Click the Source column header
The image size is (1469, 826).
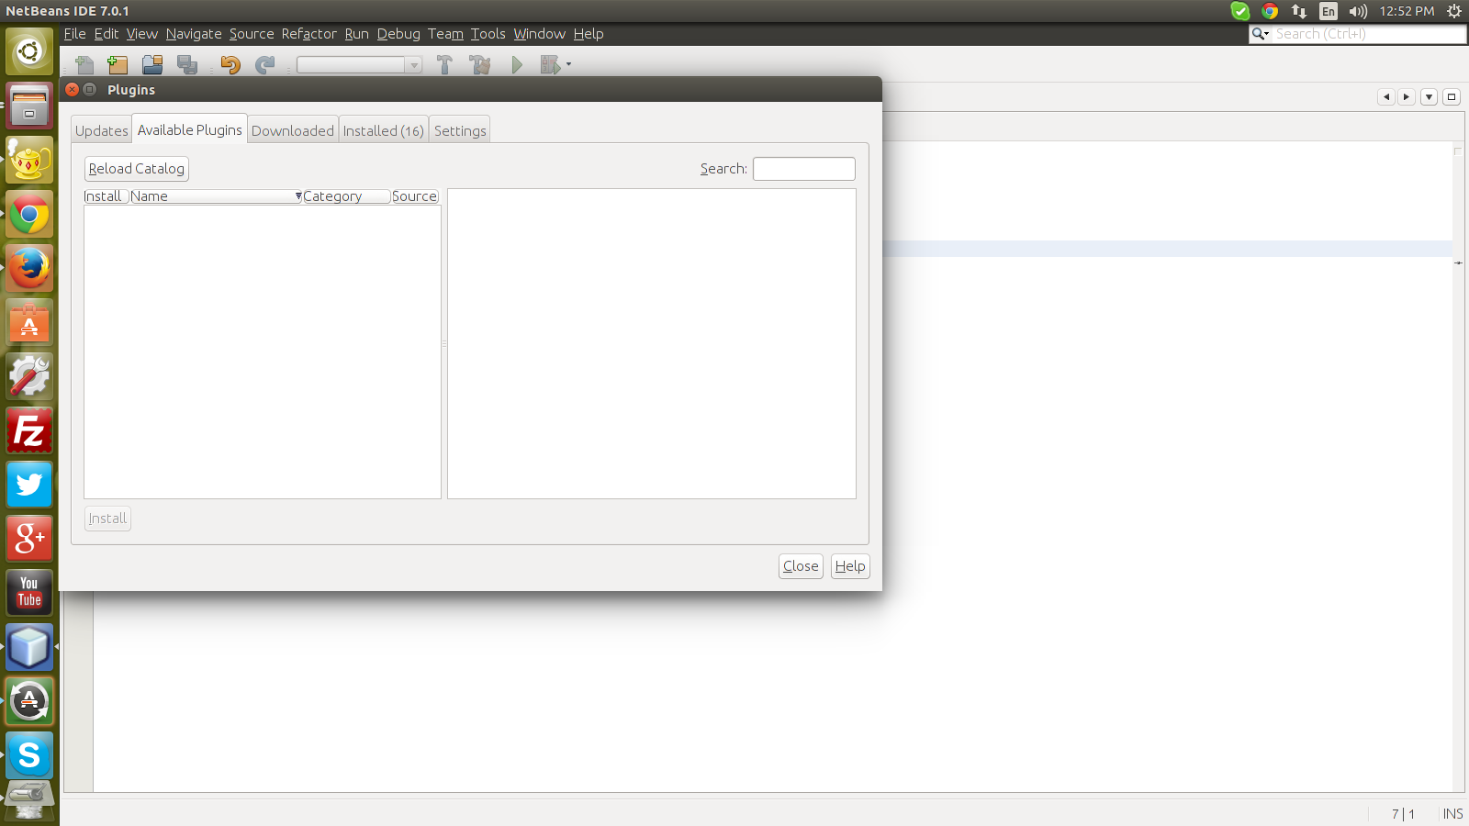click(x=415, y=196)
